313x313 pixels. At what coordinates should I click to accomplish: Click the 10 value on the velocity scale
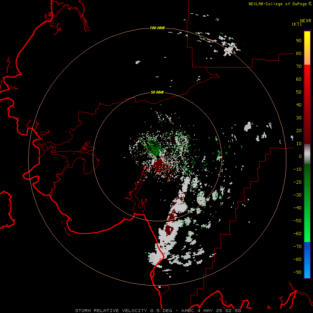click(299, 144)
